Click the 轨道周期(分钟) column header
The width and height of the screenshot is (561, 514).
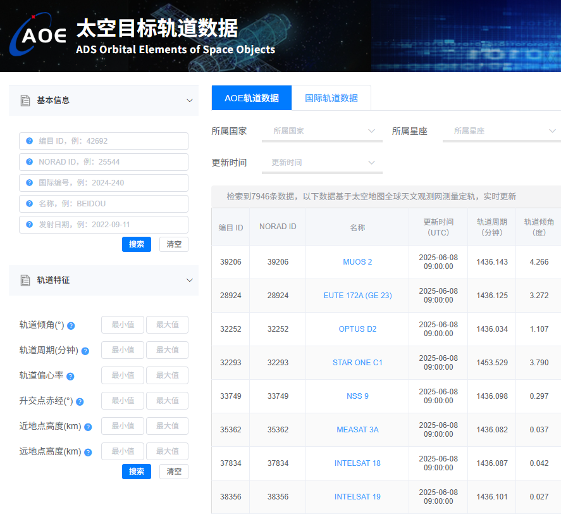(x=492, y=227)
